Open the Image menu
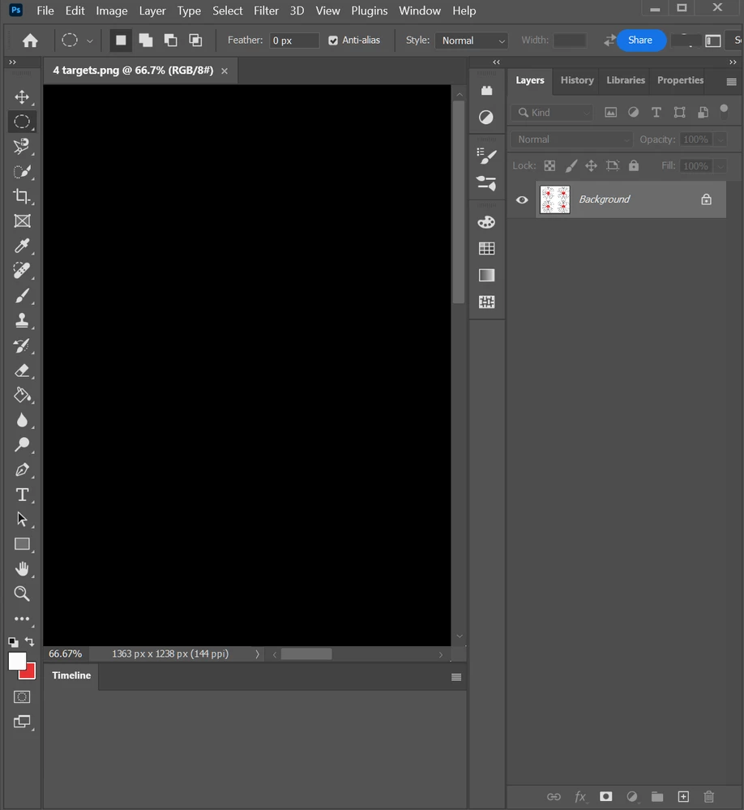 coord(112,11)
